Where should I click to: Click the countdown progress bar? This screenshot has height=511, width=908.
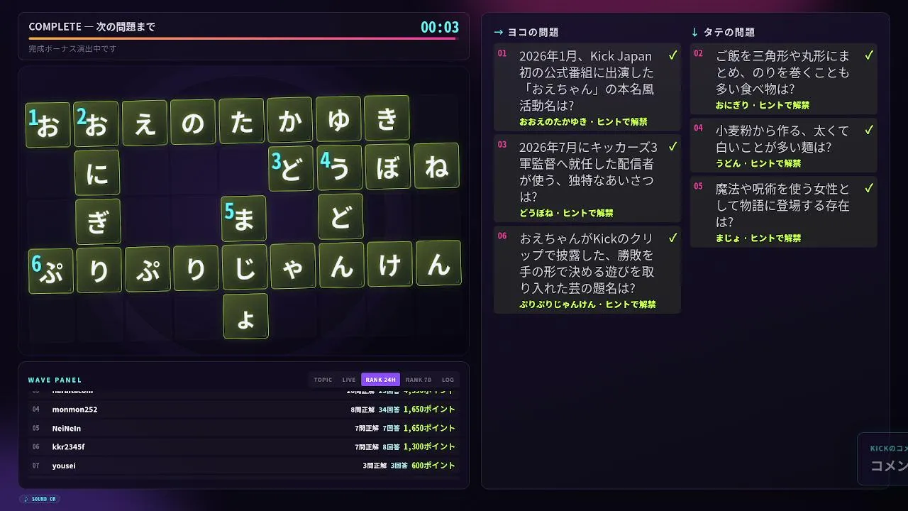pyautogui.click(x=243, y=38)
